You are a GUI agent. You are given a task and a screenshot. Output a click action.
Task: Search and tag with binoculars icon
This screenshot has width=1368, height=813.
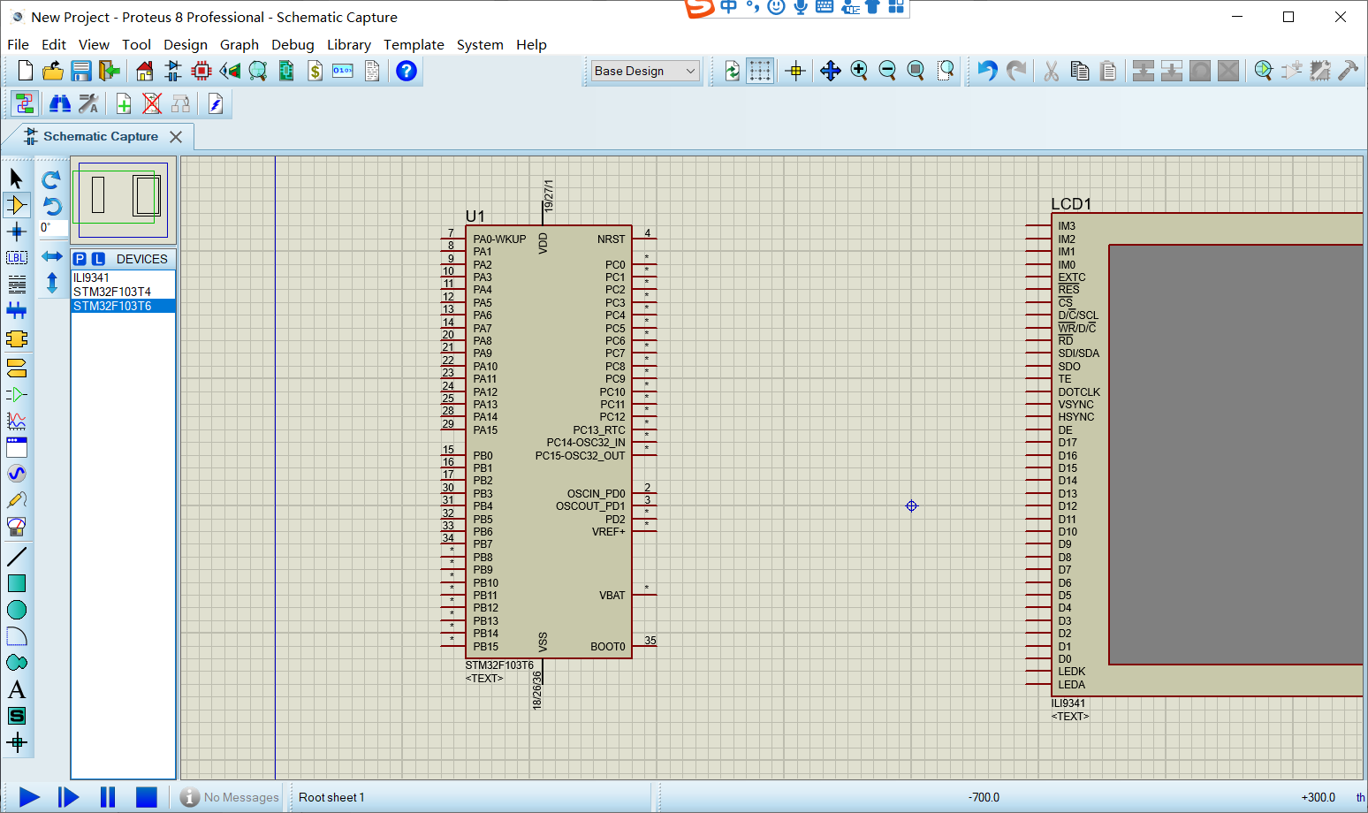[x=60, y=104]
